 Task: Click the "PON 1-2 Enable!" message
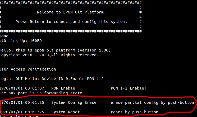[128, 88]
